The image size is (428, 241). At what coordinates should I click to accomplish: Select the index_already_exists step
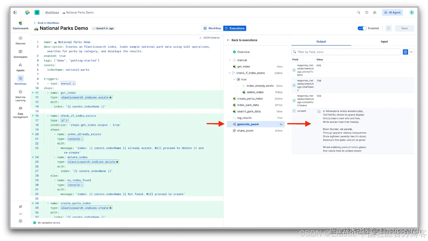pos(261,86)
